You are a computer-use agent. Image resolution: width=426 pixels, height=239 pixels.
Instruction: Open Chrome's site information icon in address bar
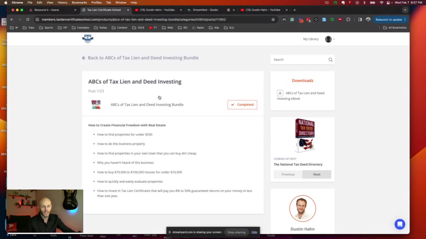[x=37, y=20]
